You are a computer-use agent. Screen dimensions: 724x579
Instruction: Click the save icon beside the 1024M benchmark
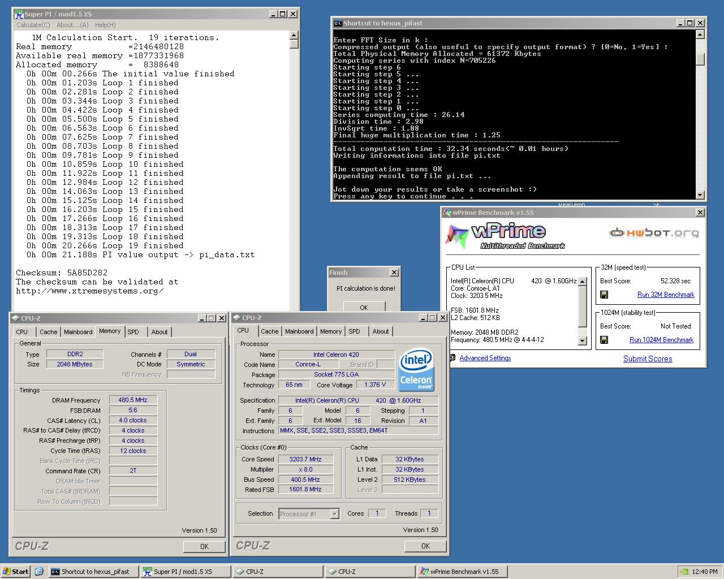click(604, 340)
